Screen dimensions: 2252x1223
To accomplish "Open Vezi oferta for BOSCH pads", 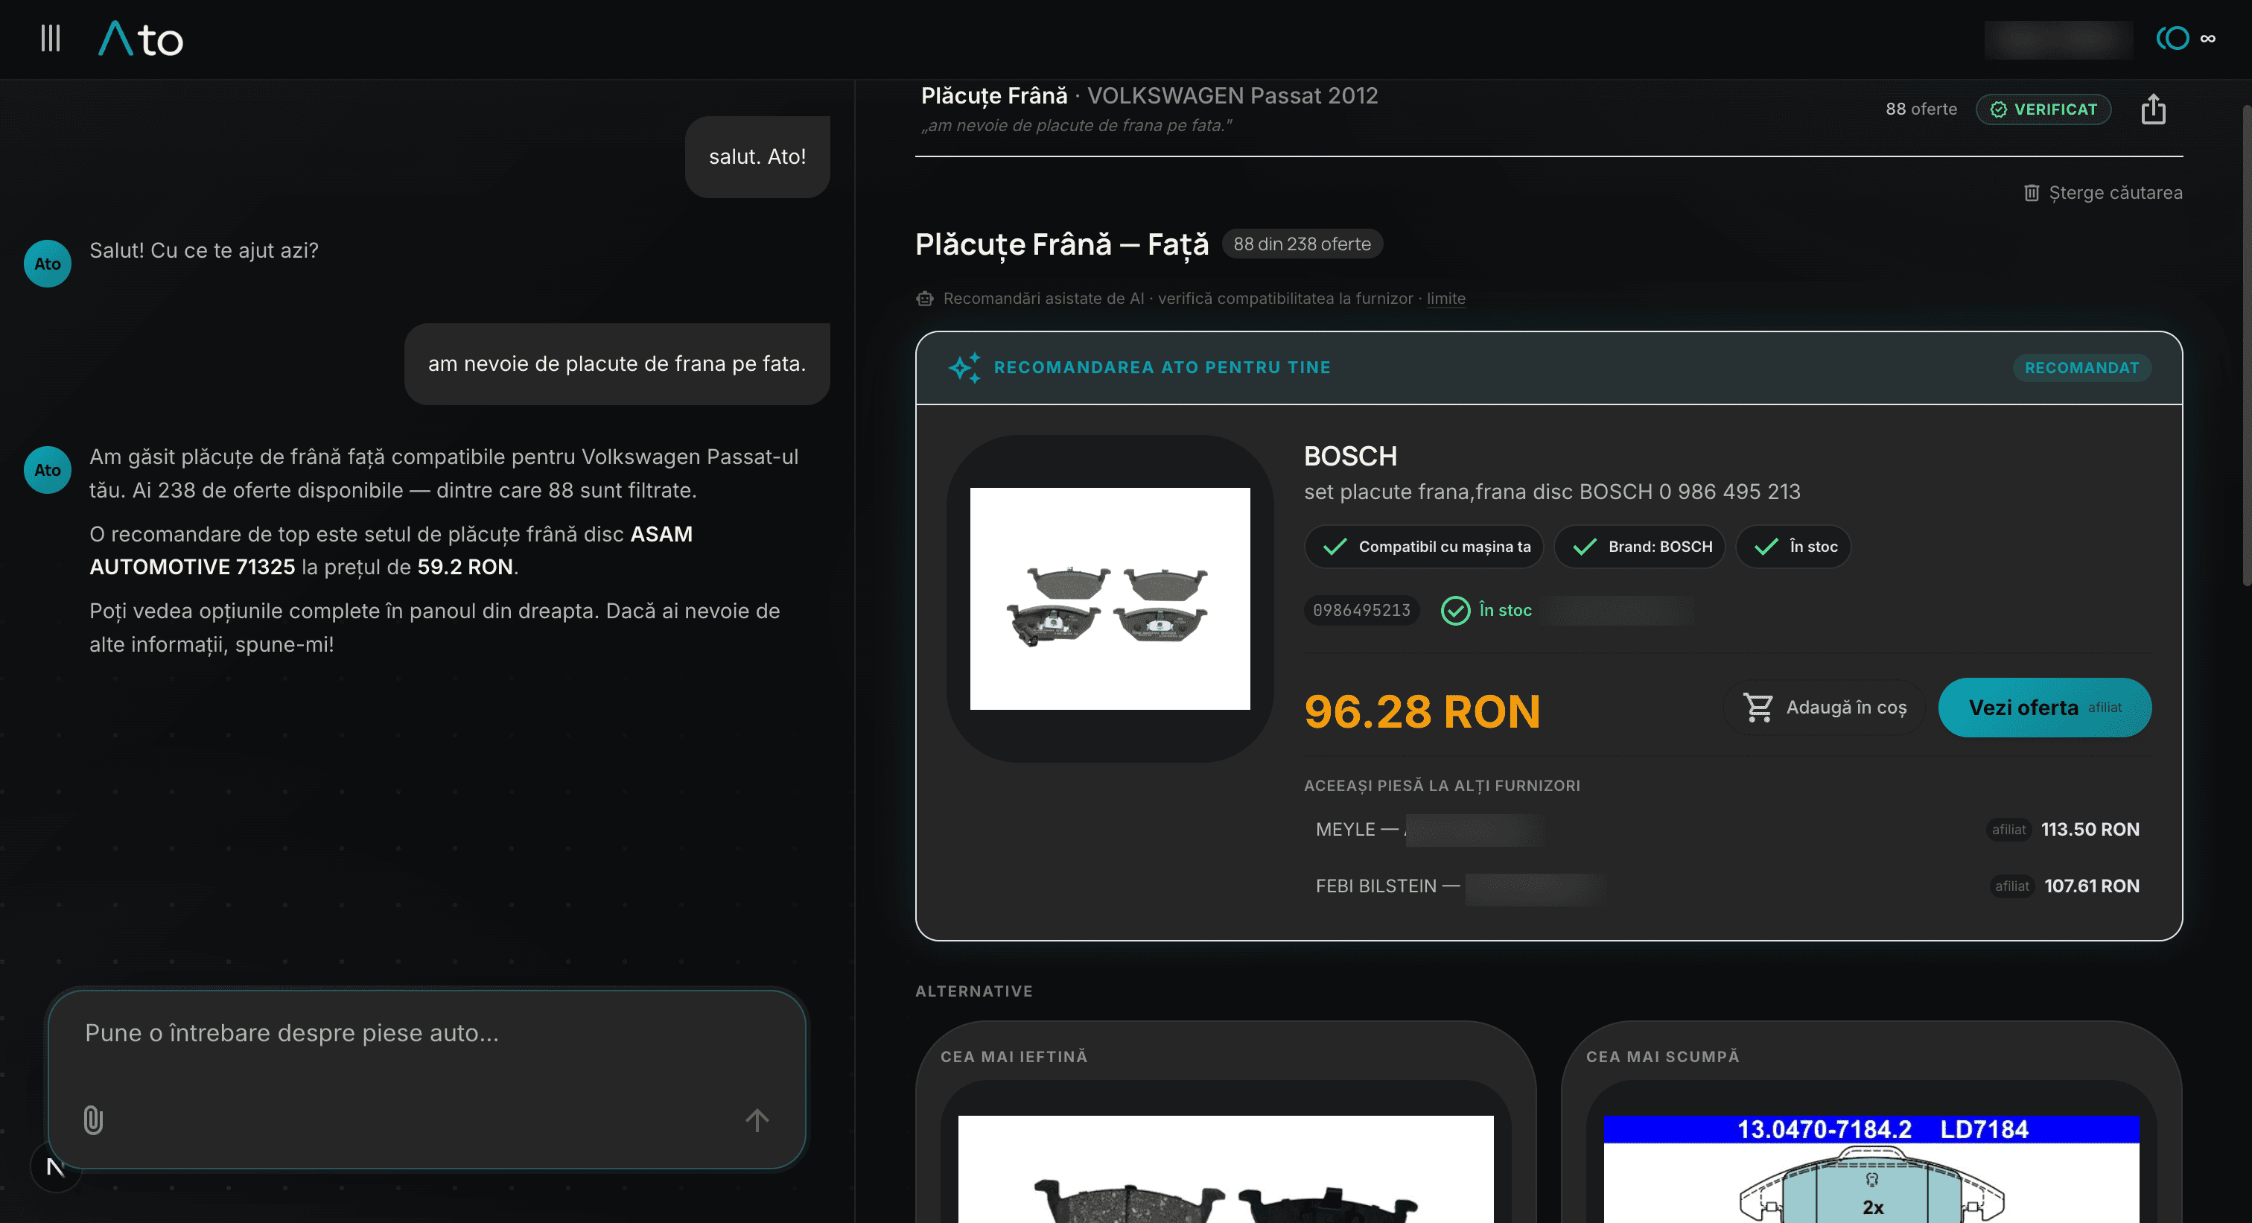I will click(x=2045, y=708).
